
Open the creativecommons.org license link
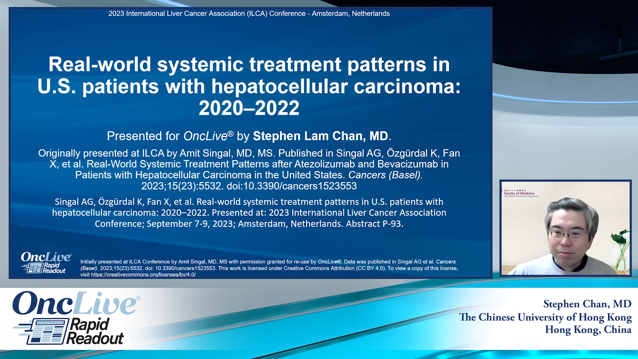pyautogui.click(x=143, y=275)
